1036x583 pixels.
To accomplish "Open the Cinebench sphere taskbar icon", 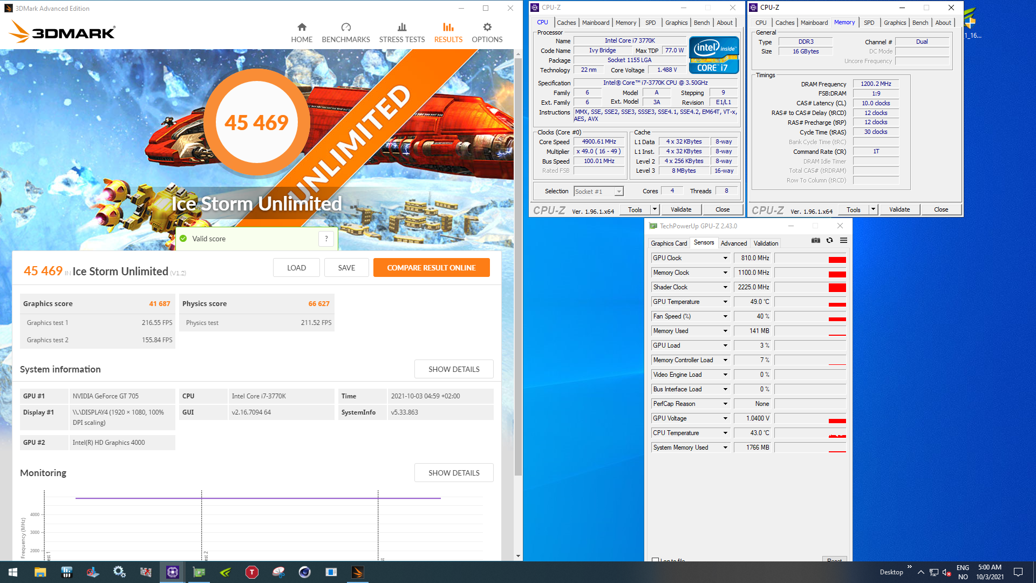I will pyautogui.click(x=305, y=572).
